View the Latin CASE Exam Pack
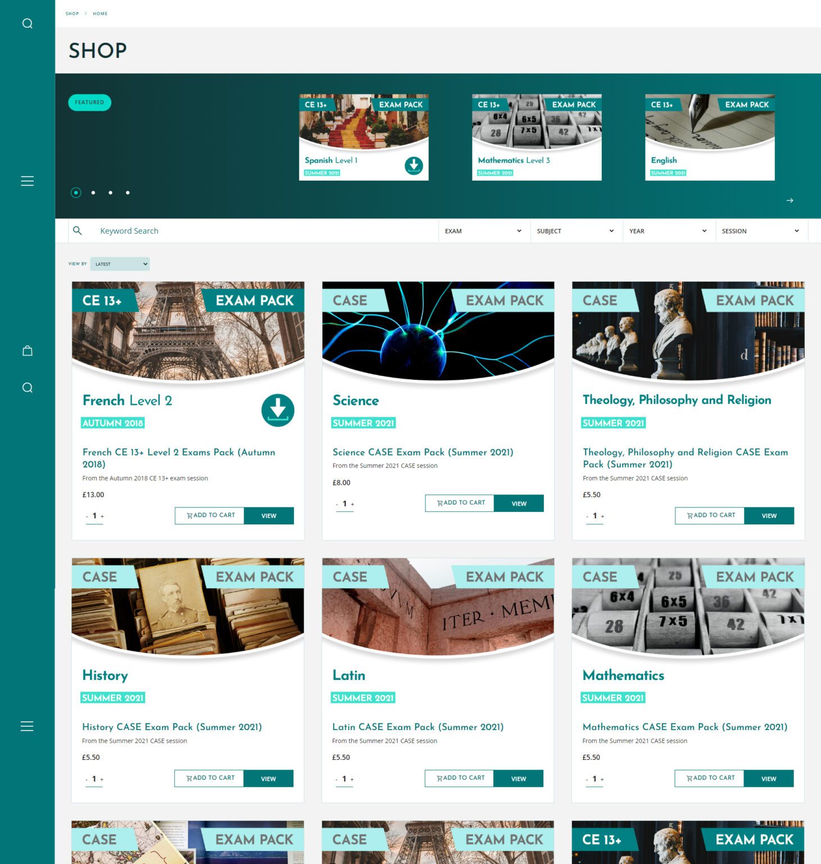Viewport: 821px width, 864px height. pyautogui.click(x=518, y=778)
